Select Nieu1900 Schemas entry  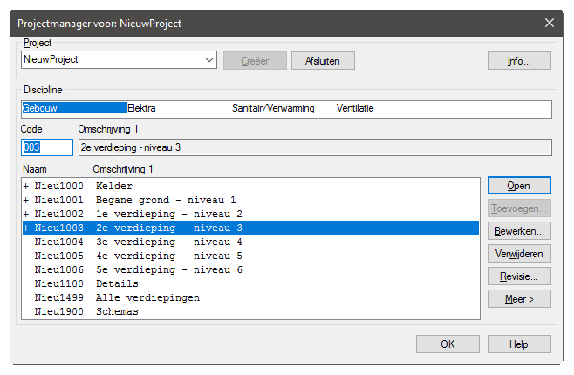click(87, 311)
